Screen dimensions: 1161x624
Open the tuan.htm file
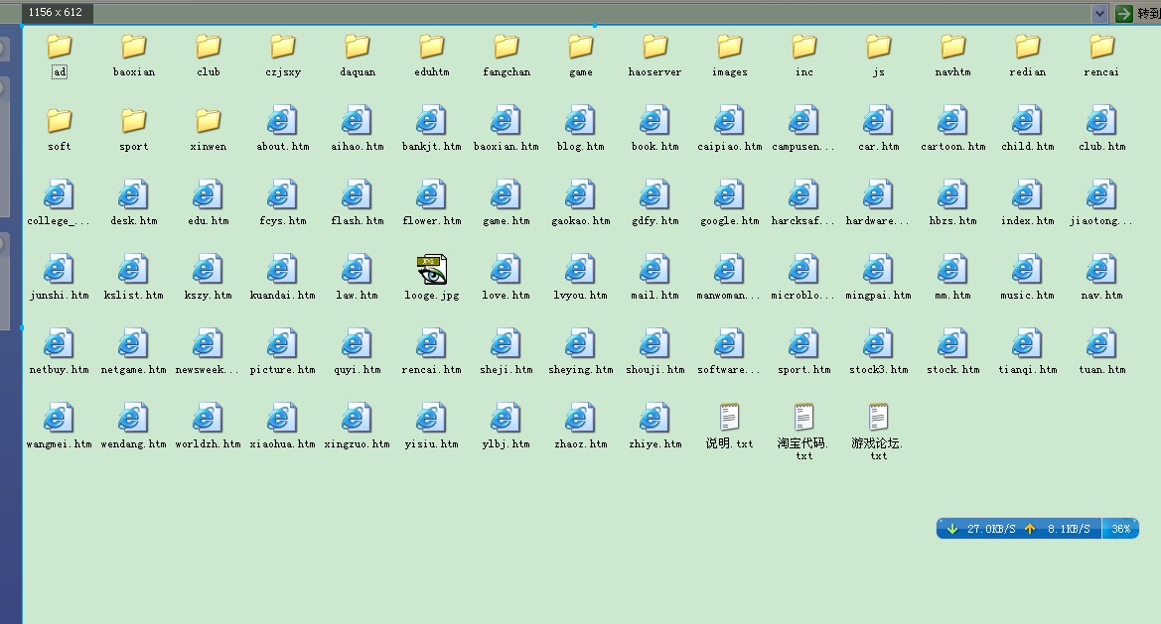pos(1101,344)
